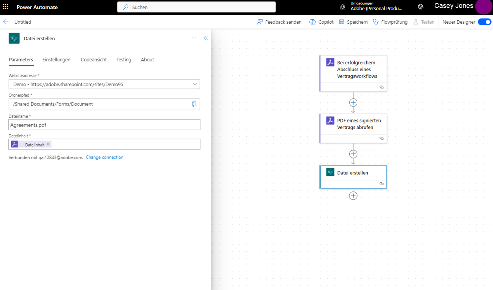Insert a new action below the trigger
The height and width of the screenshot is (290, 493).
pos(353,102)
